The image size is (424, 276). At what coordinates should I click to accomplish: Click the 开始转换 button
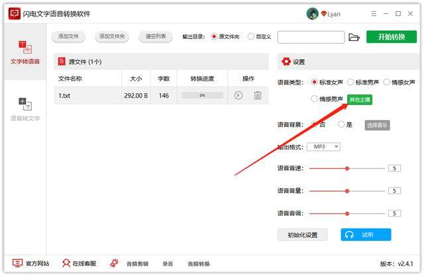tap(392, 37)
